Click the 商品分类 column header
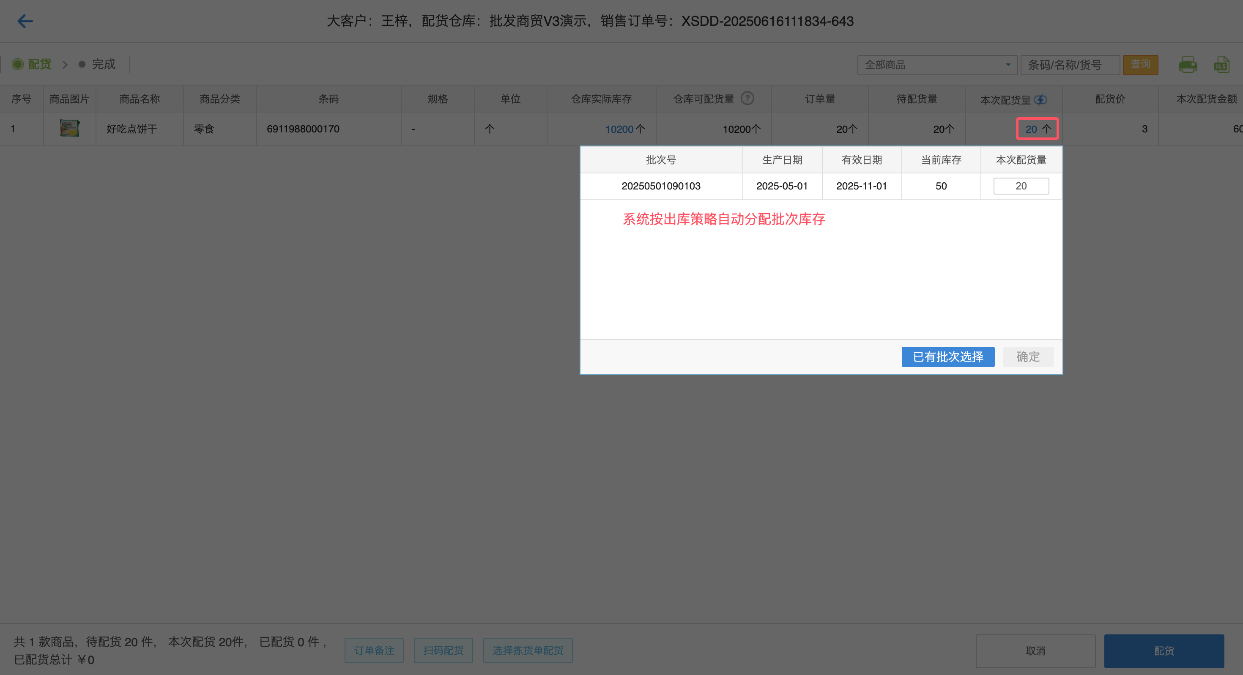Image resolution: width=1243 pixels, height=675 pixels. [x=219, y=99]
